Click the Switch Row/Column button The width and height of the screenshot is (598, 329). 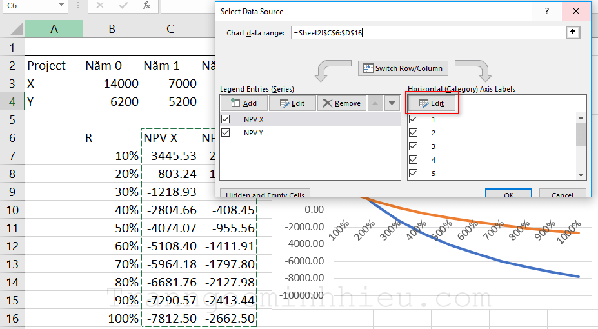pyautogui.click(x=403, y=68)
